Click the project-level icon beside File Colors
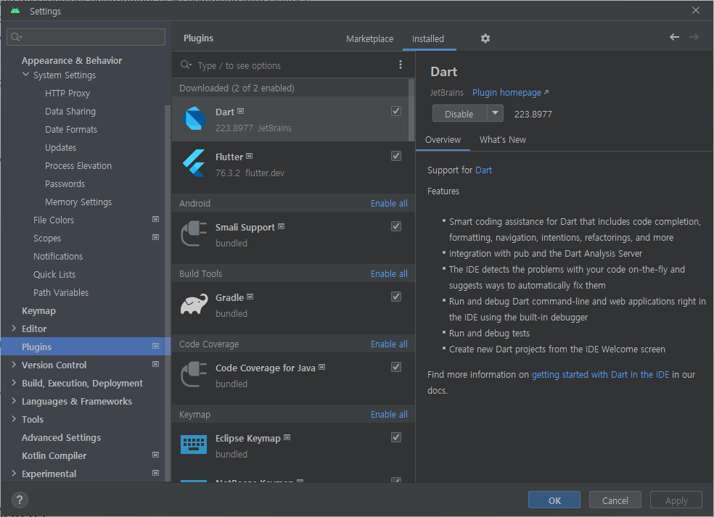 [x=156, y=220]
